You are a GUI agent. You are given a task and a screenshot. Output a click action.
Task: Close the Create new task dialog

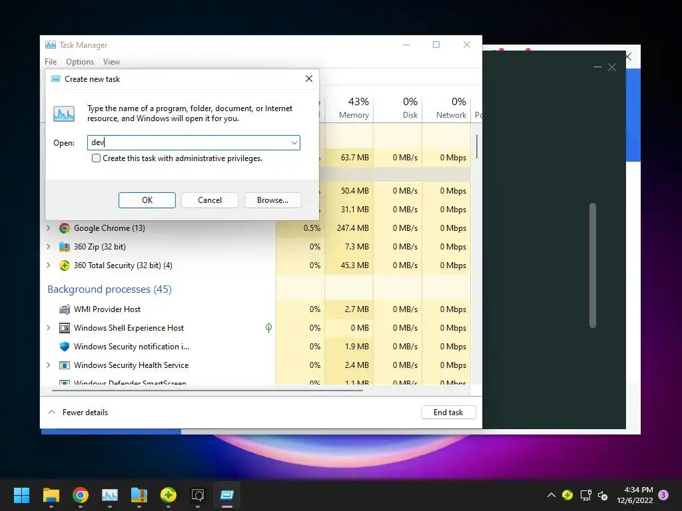pyautogui.click(x=309, y=79)
